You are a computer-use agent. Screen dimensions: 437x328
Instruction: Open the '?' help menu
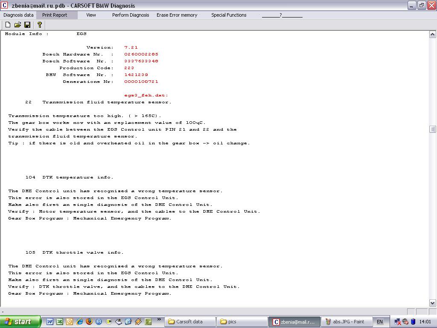click(x=282, y=15)
